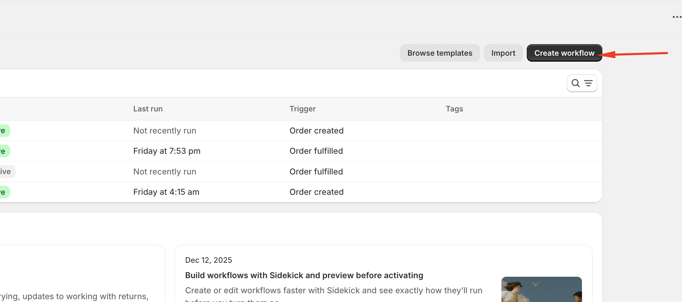Click the Trigger column header
The image size is (682, 302).
coord(302,109)
